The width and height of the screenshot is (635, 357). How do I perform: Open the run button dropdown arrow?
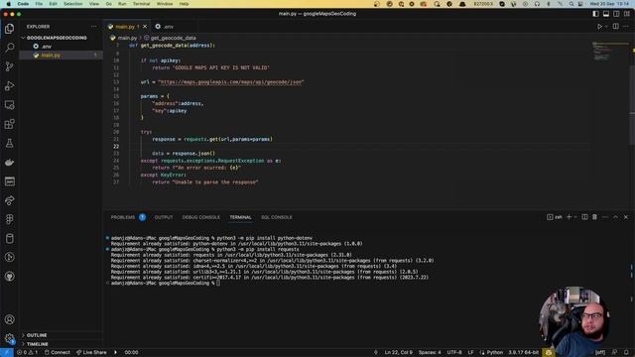pyautogui.click(x=606, y=27)
